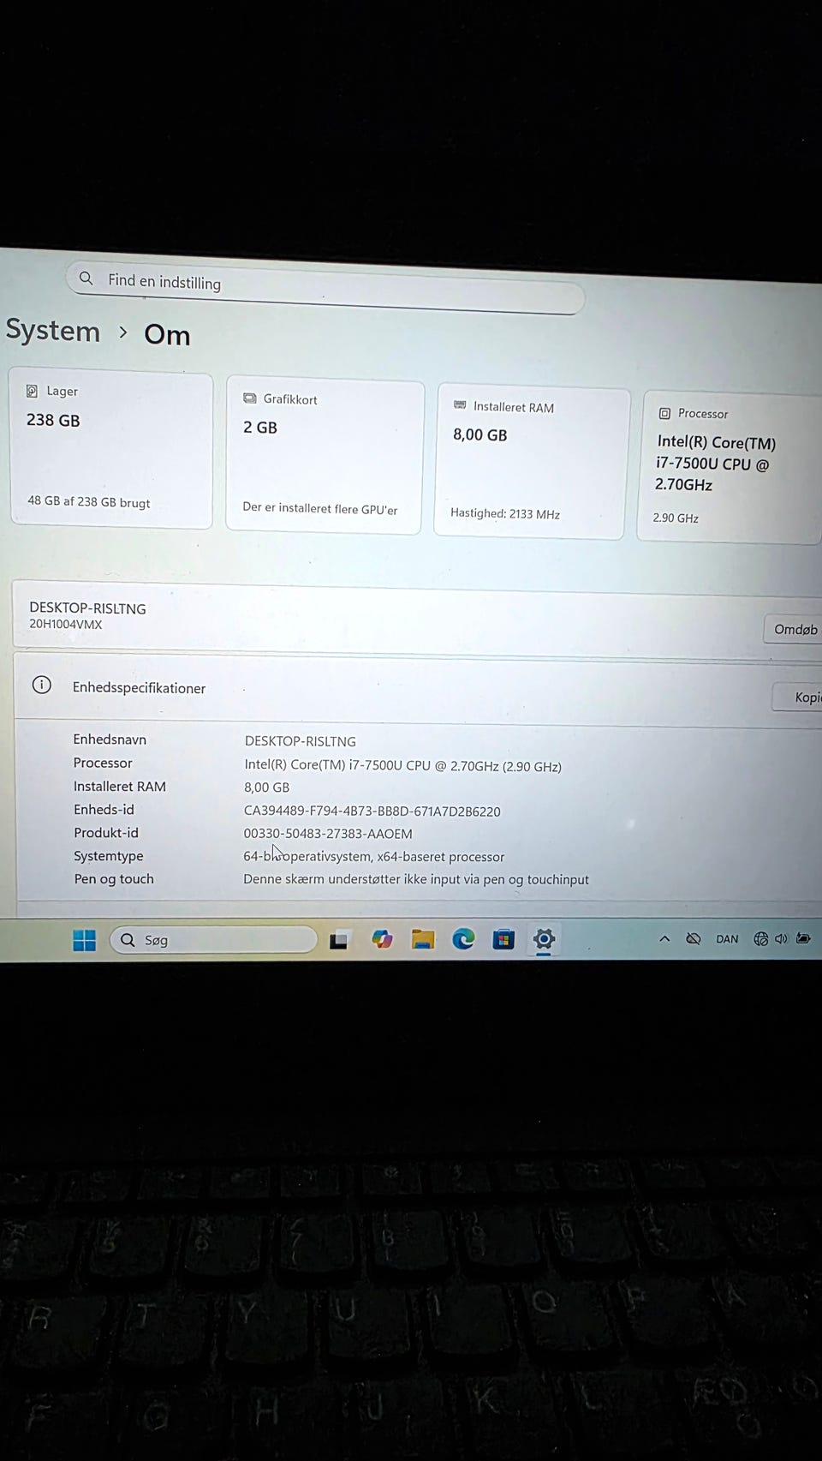This screenshot has height=1461, width=822.
Task: Open the Lager 238 GB card
Action: tap(111, 450)
